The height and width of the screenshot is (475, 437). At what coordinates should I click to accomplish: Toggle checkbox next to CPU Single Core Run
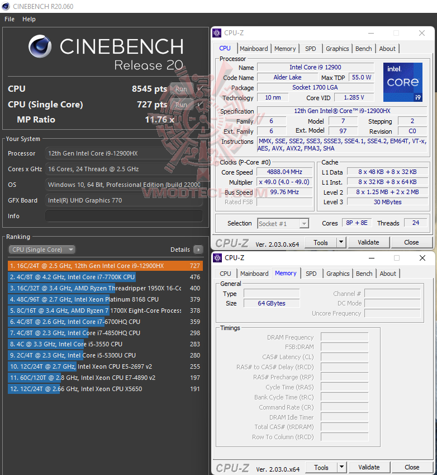click(x=199, y=105)
